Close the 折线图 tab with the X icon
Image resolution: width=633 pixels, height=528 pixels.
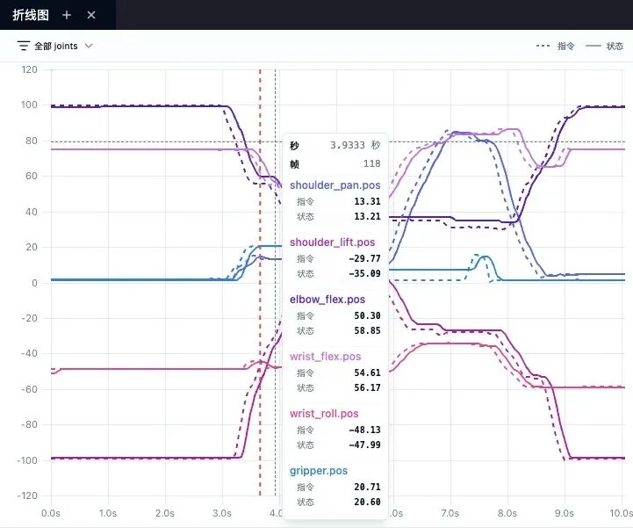90,15
